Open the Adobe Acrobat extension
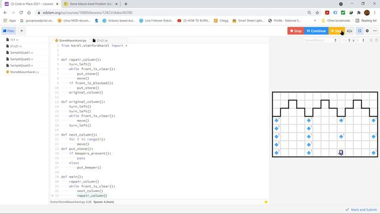The width and height of the screenshot is (380, 214). pos(327,12)
